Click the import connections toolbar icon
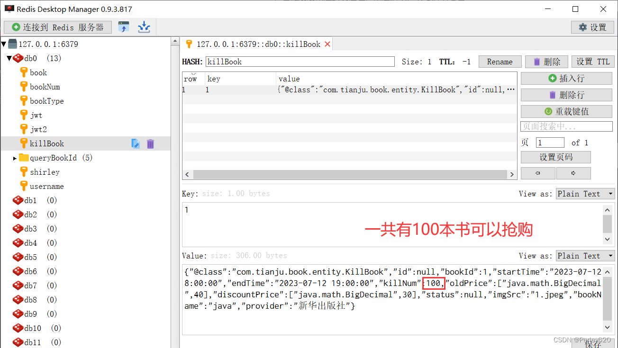This screenshot has height=348, width=618. coord(124,27)
